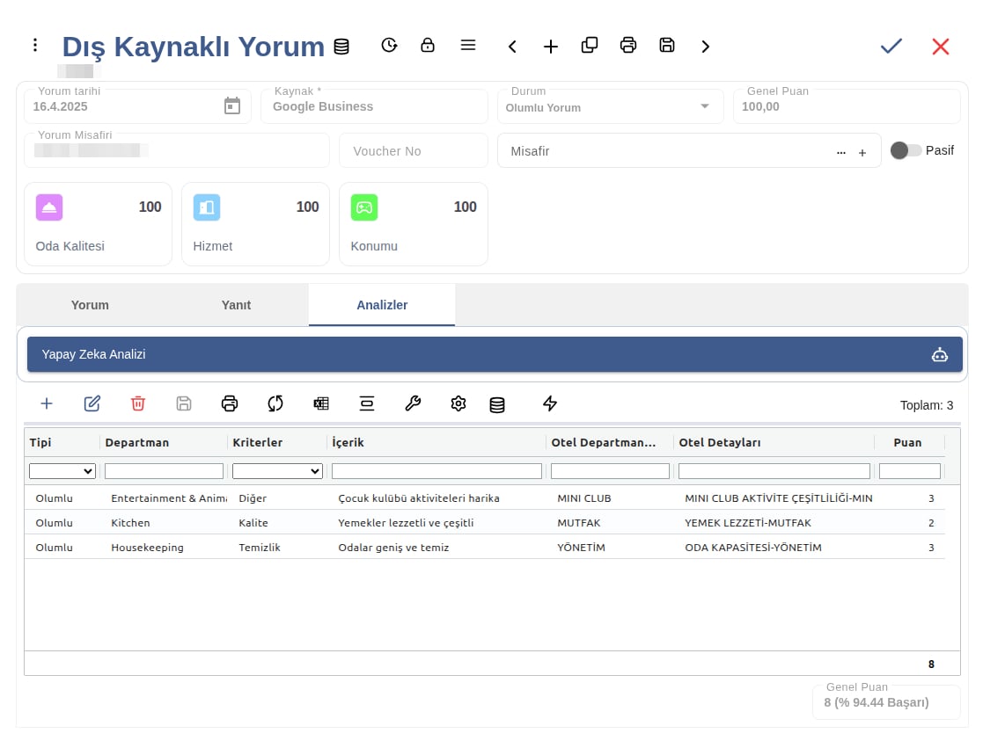983x748 pixels.
Task: Go to previous record arrow
Action: (x=512, y=47)
